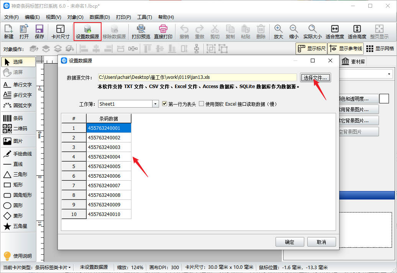Switch to the 素材库 tab
397x273 pixels.
pos(353,62)
